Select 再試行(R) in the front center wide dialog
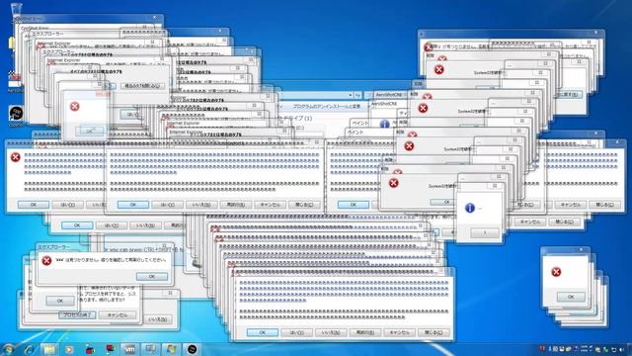 coord(236,205)
